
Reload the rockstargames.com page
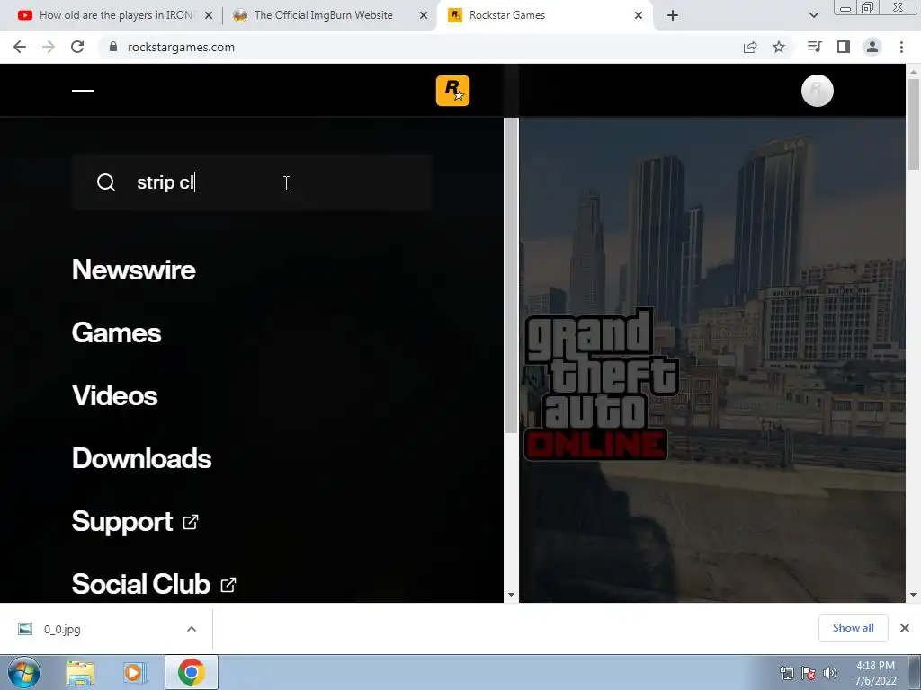point(77,47)
